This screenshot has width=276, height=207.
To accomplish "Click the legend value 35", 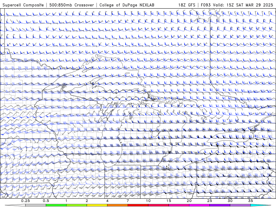I will 250,201.
